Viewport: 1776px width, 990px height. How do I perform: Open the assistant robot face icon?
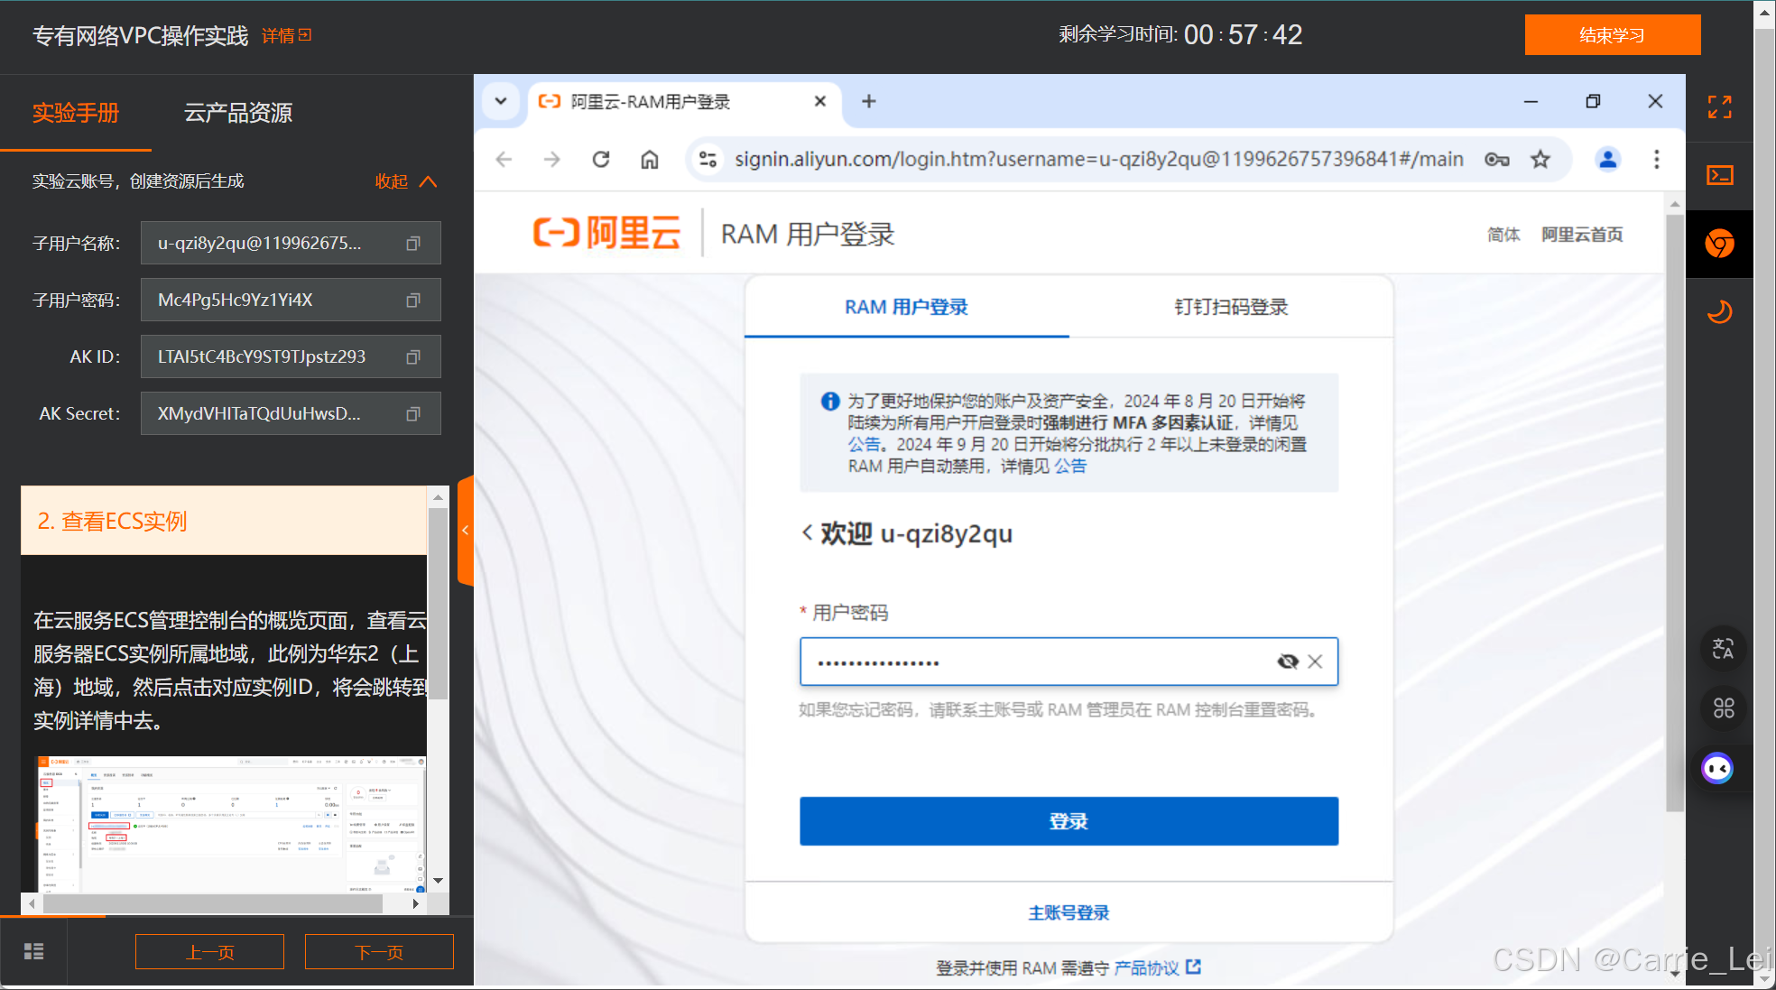[1717, 769]
